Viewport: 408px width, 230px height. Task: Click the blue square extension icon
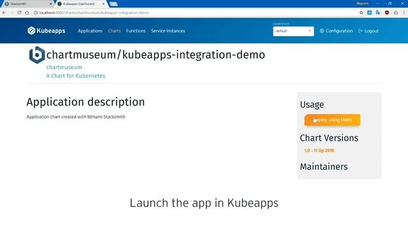370,13
